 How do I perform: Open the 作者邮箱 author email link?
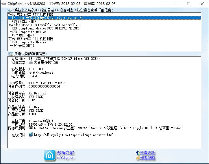click(x=147, y=158)
